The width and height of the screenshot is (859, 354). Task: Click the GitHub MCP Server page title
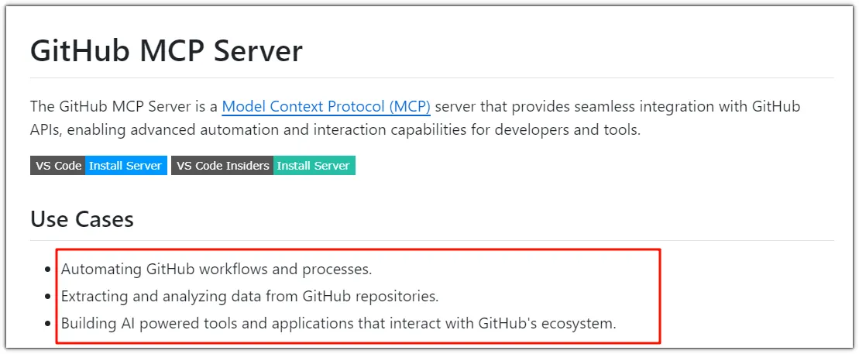click(x=166, y=50)
